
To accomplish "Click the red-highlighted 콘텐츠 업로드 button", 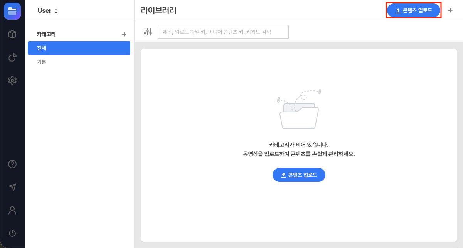I will pos(413,10).
